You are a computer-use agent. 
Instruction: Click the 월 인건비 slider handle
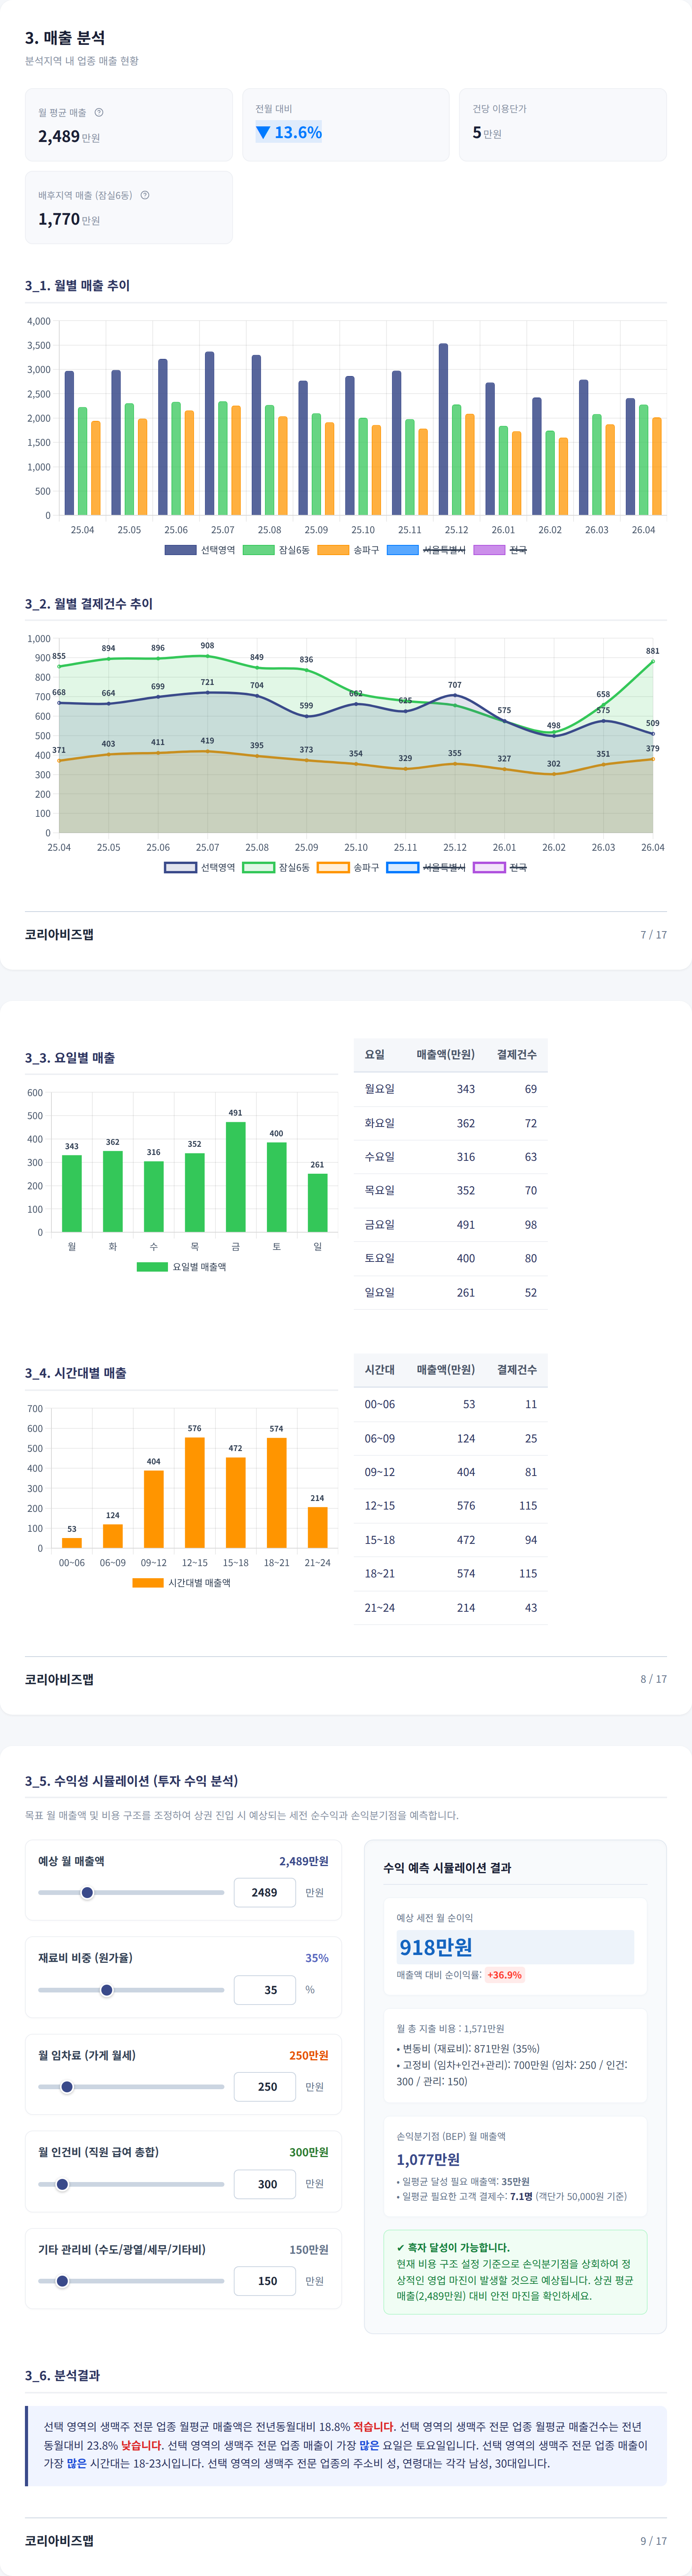(62, 2184)
